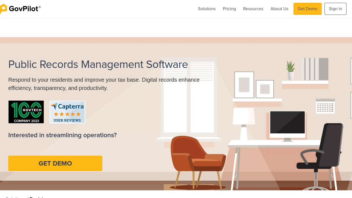Go to the Pricing page
This screenshot has width=352, height=198.
(229, 9)
